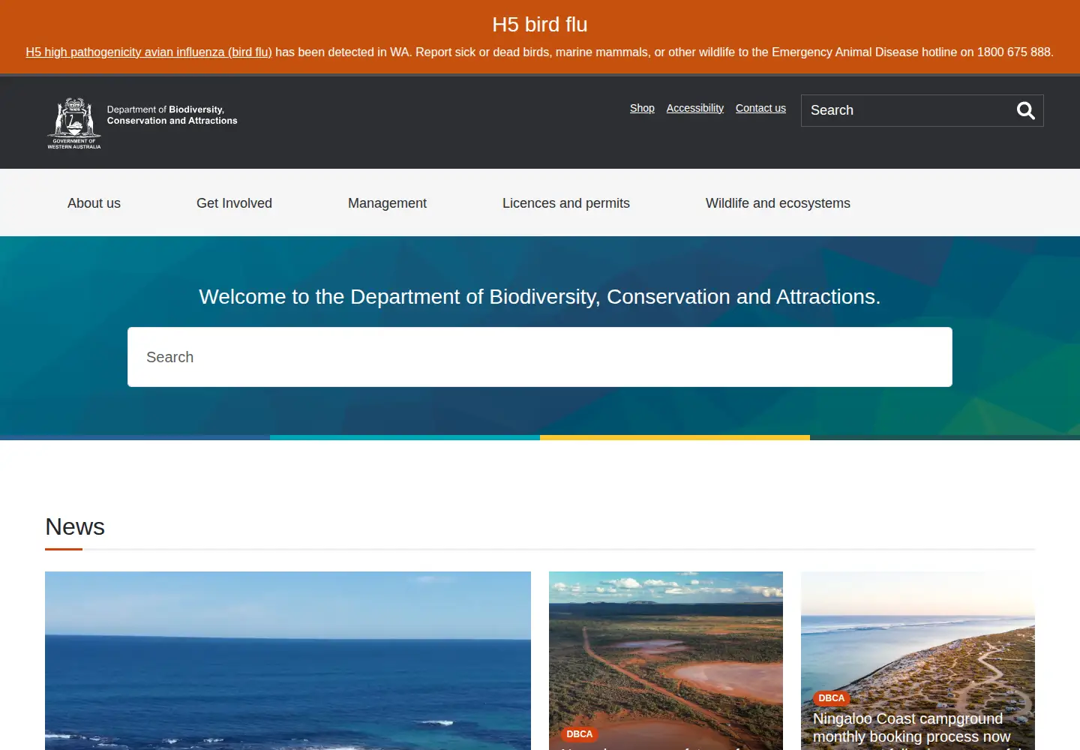
Task: Click the News section heading
Action: coord(75,526)
